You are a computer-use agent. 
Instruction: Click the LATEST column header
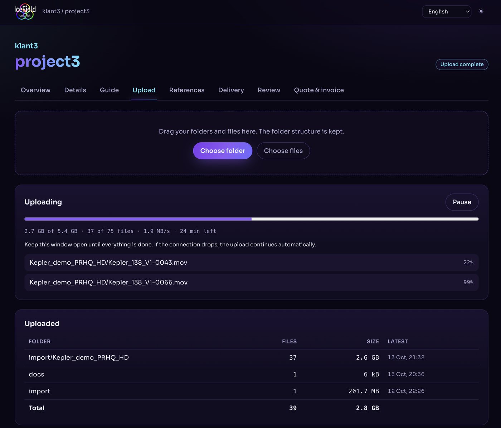click(x=398, y=342)
